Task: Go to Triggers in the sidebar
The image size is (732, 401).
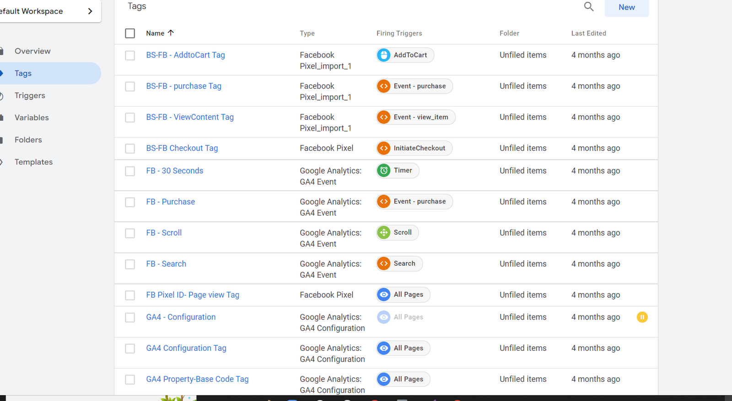Action: pyautogui.click(x=30, y=96)
